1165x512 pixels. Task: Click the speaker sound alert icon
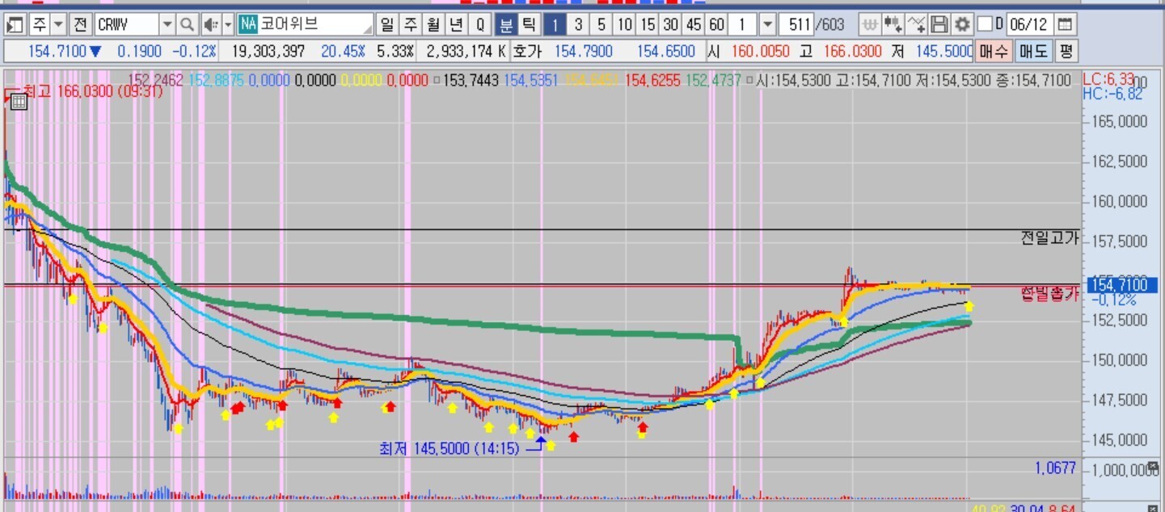tap(210, 24)
